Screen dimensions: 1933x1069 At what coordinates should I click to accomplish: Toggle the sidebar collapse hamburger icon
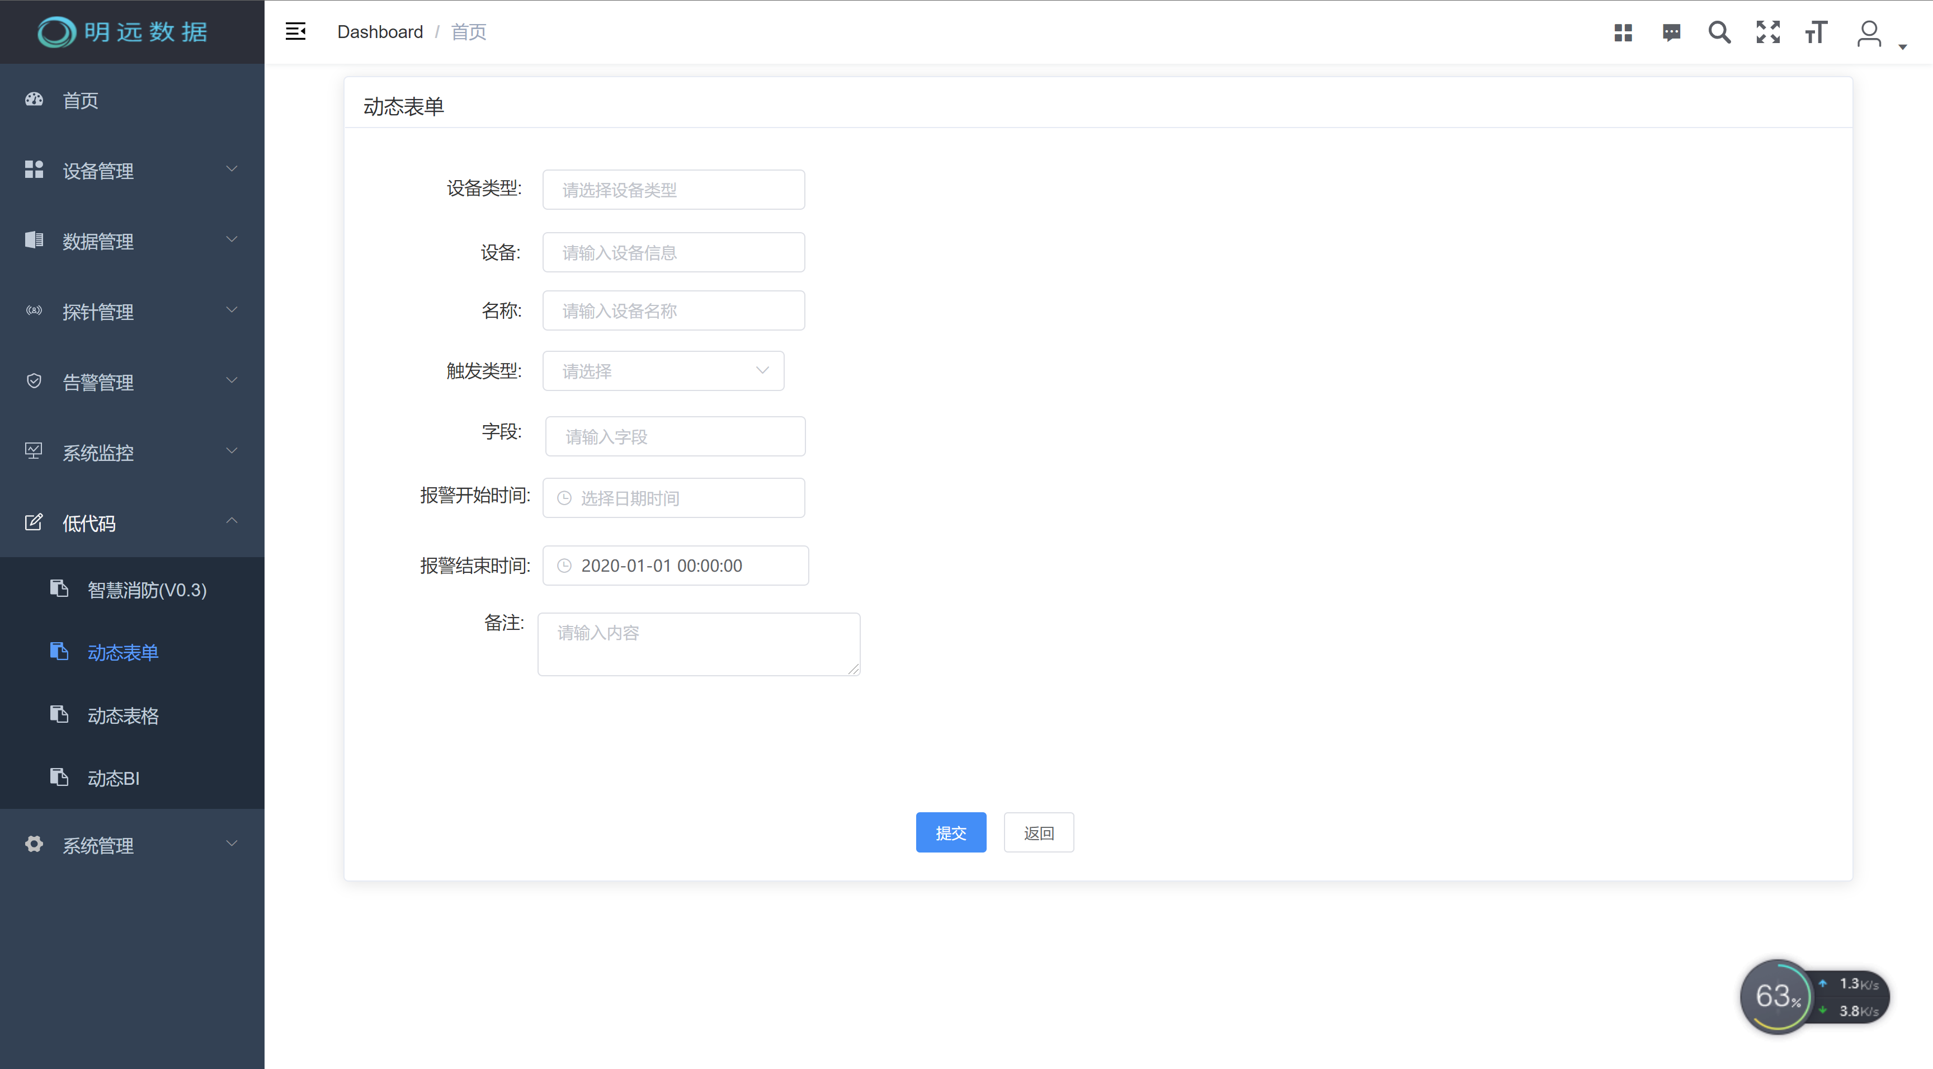click(296, 31)
